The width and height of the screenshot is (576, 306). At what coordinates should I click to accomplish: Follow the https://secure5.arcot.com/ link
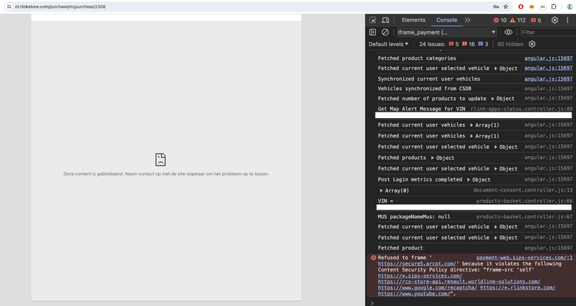417,264
